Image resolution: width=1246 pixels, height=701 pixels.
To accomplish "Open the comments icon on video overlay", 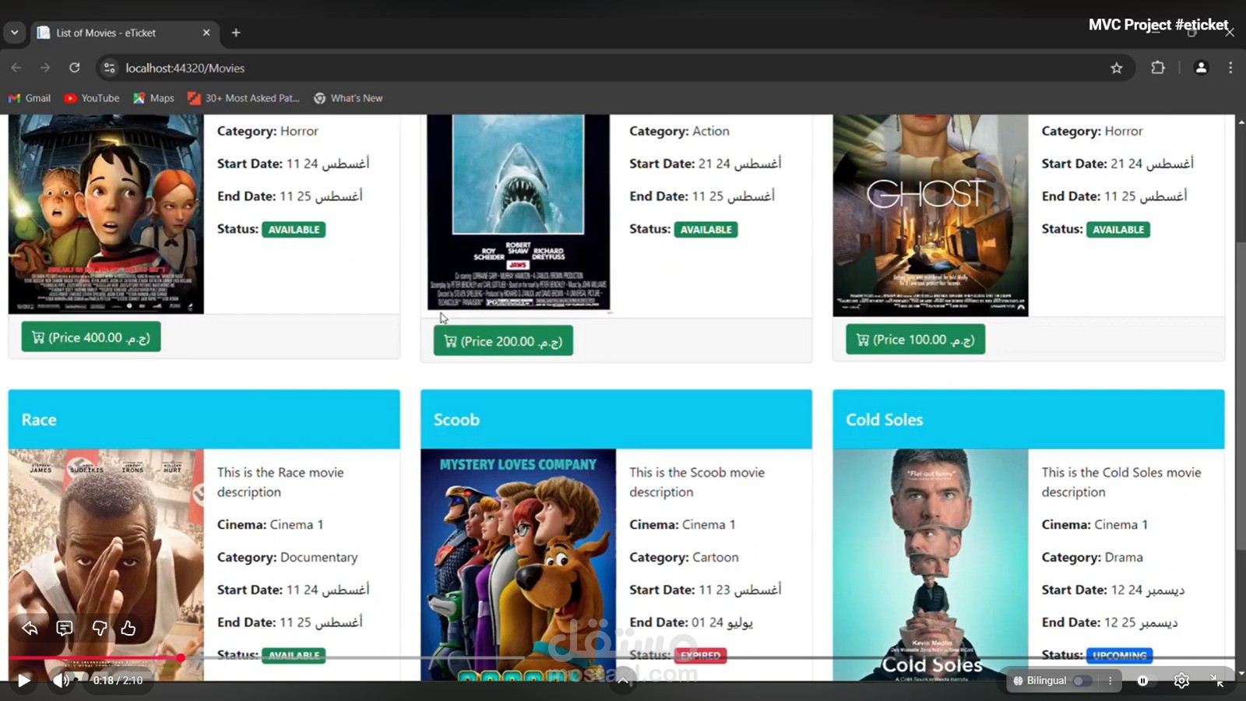I will [65, 628].
